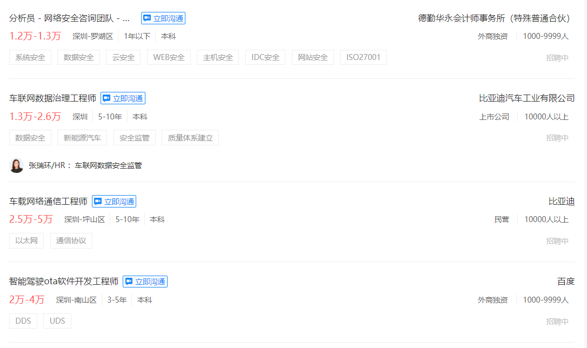Image resolution: width=587 pixels, height=348 pixels.
Task: Click HR avatar of 张瑞环
Action: 17,165
